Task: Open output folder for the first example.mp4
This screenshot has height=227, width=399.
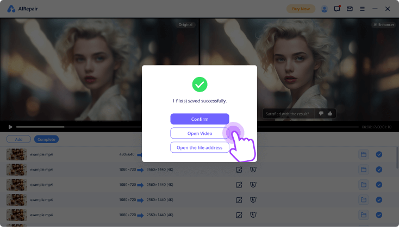Action: click(x=363, y=154)
